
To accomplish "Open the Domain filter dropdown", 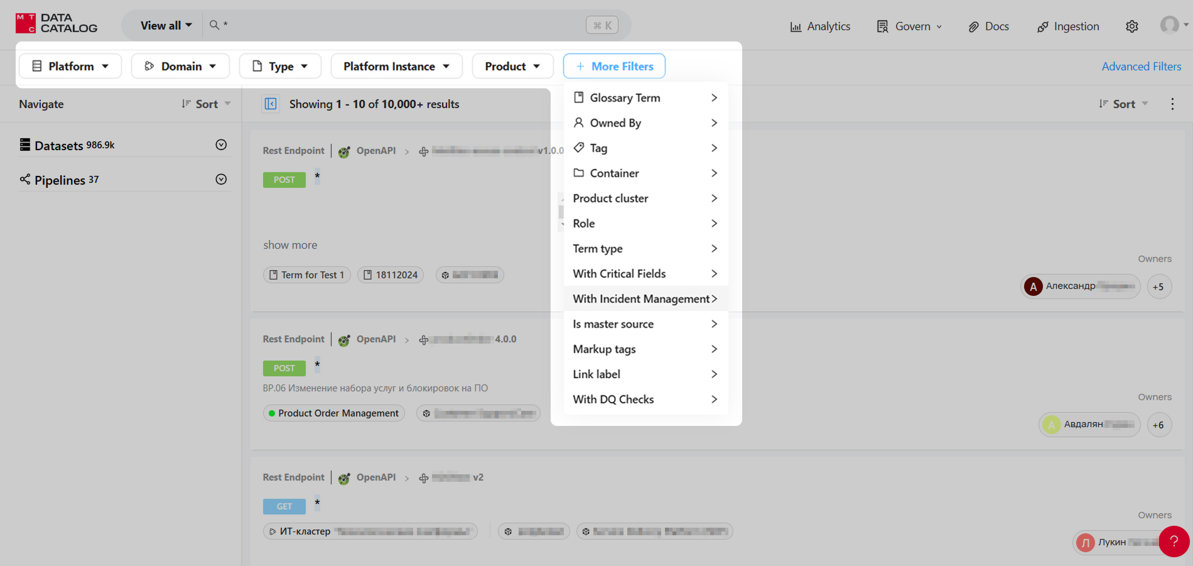I will [180, 66].
